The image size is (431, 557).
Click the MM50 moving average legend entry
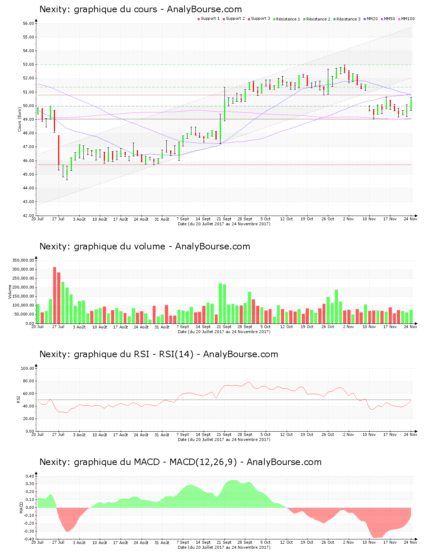point(388,19)
